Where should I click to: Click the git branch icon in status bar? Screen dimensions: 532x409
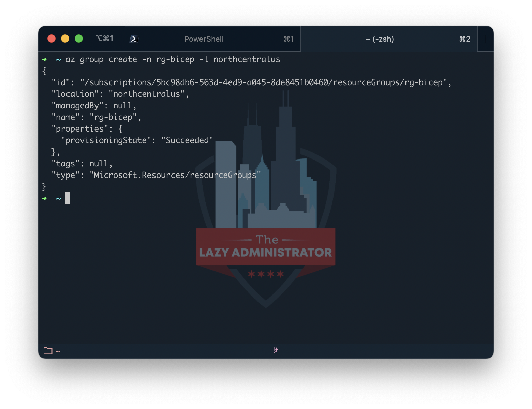(275, 350)
